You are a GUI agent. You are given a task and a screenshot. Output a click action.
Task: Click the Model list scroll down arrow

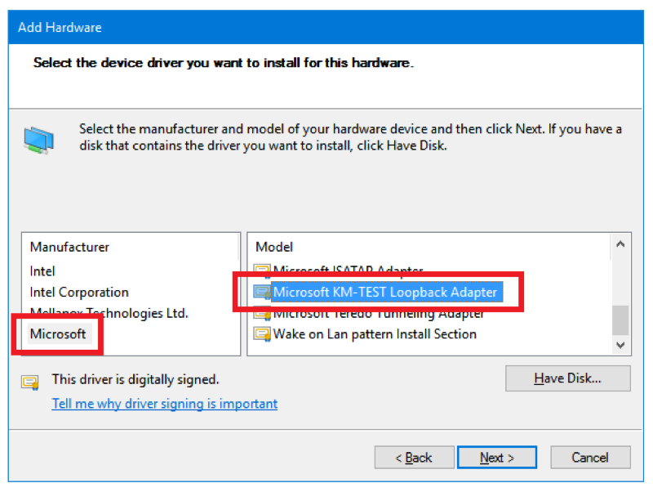[620, 345]
